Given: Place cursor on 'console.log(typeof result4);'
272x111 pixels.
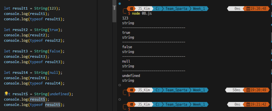Looking at the screenshot, I should [x=34, y=83].
